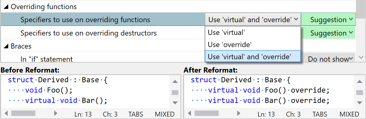Collapse the Overriding functions section
This screenshot has width=366, height=119.
(6, 7)
